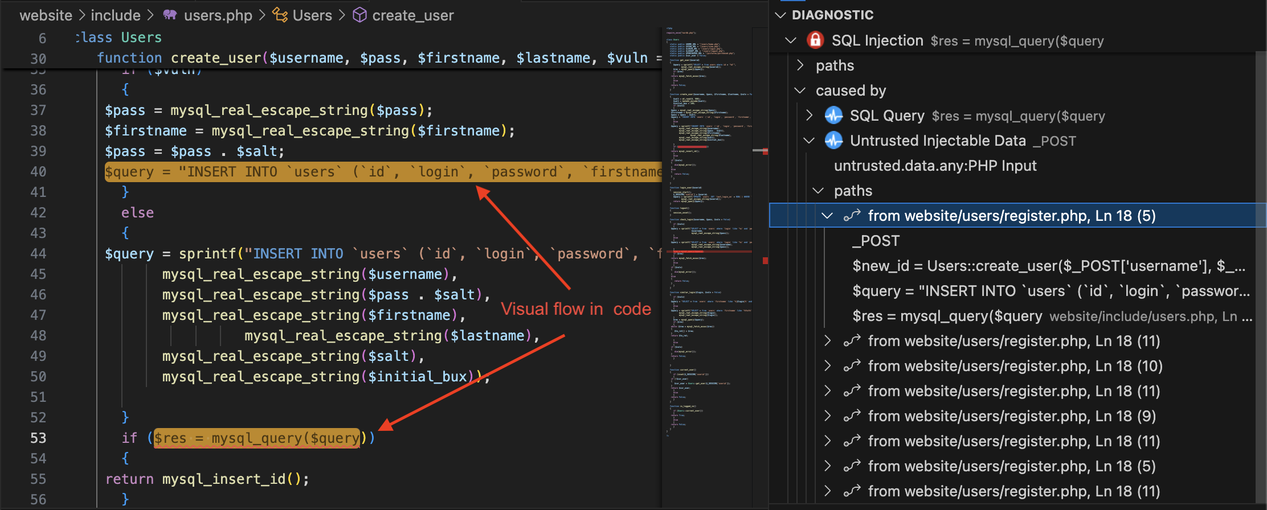
Task: Collapse the SQL Injection tree node
Action: point(790,40)
